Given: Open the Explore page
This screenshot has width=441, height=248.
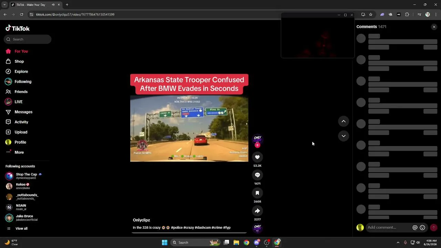Looking at the screenshot, I should [21, 72].
